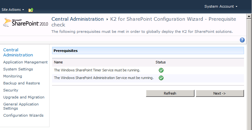The width and height of the screenshot is (252, 130).
Task: Open Central Administration breadcrumb link
Action: [x=78, y=19]
